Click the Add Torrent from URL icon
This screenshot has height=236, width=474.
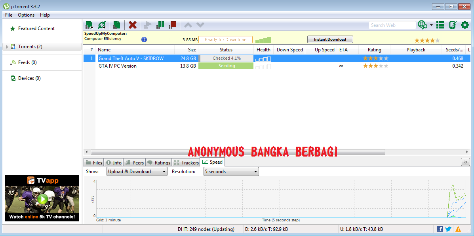click(102, 25)
